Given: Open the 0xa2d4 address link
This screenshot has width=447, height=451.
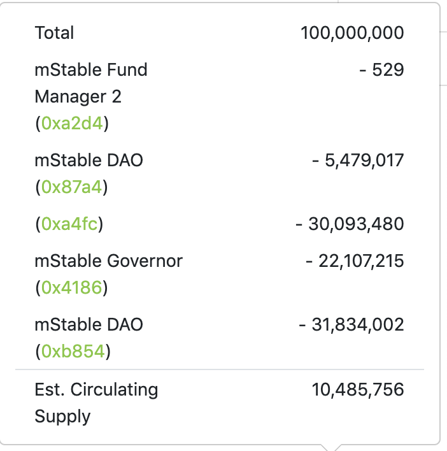Looking at the screenshot, I should coord(72,124).
